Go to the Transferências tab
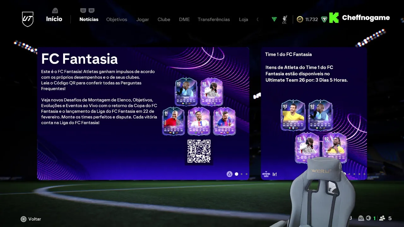This screenshot has height=227, width=404. click(x=214, y=19)
